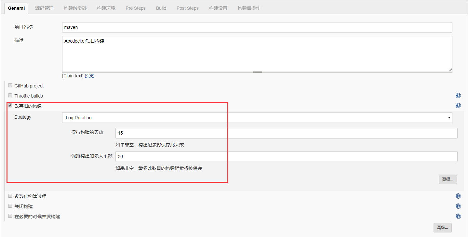
Task: Open help for Throttle builds option
Action: coord(458,96)
